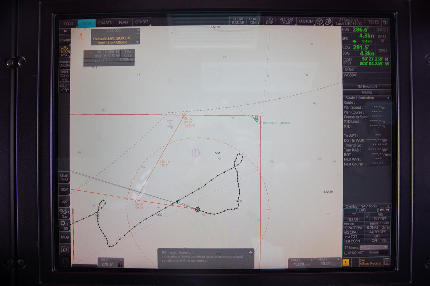Open the Voyage menu
The height and width of the screenshot is (286, 430).
click(x=65, y=40)
